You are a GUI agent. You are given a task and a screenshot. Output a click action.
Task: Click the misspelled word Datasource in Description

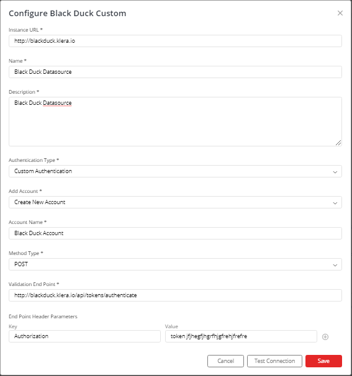click(57, 103)
